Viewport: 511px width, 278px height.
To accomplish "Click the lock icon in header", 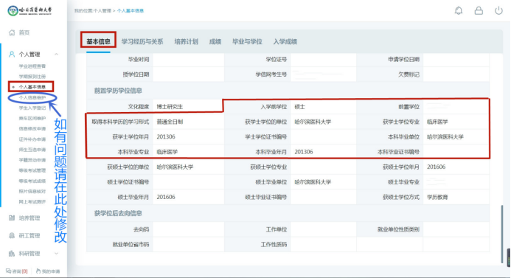I will (479, 11).
